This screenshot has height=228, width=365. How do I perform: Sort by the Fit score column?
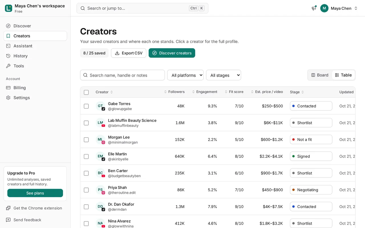[x=234, y=92]
